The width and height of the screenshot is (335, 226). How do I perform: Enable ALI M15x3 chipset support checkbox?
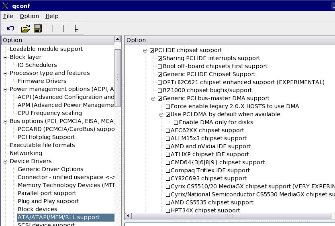168,139
